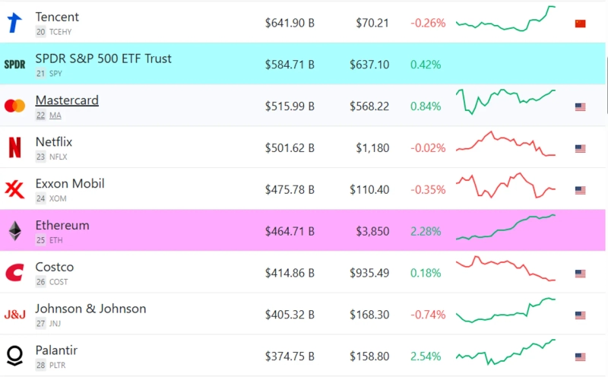Viewport: 608px width, 377px height.
Task: Click the Johnson & Johnson logo
Action: coord(14,315)
